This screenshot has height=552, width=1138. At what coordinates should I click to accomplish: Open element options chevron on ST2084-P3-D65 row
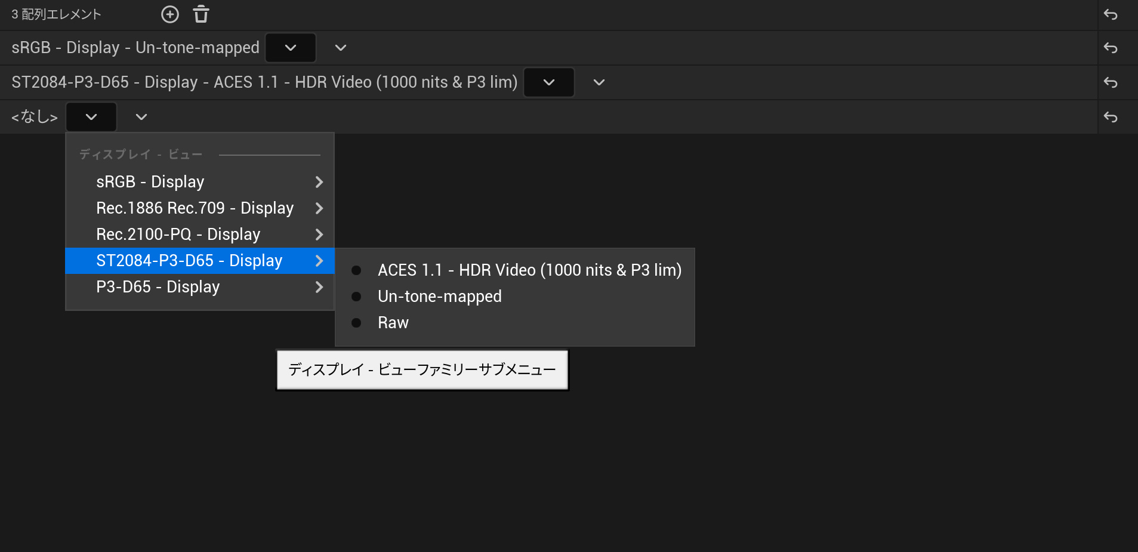(x=599, y=82)
